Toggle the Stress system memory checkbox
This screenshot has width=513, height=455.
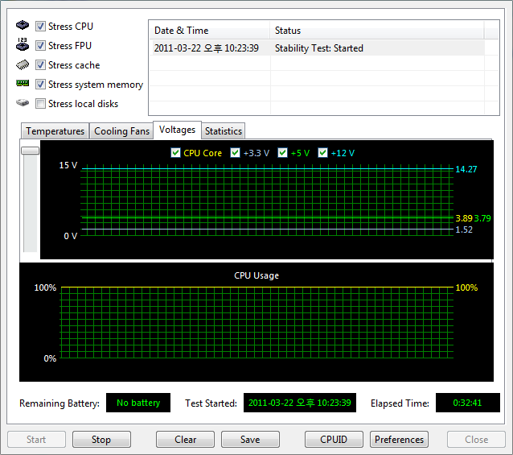(40, 85)
